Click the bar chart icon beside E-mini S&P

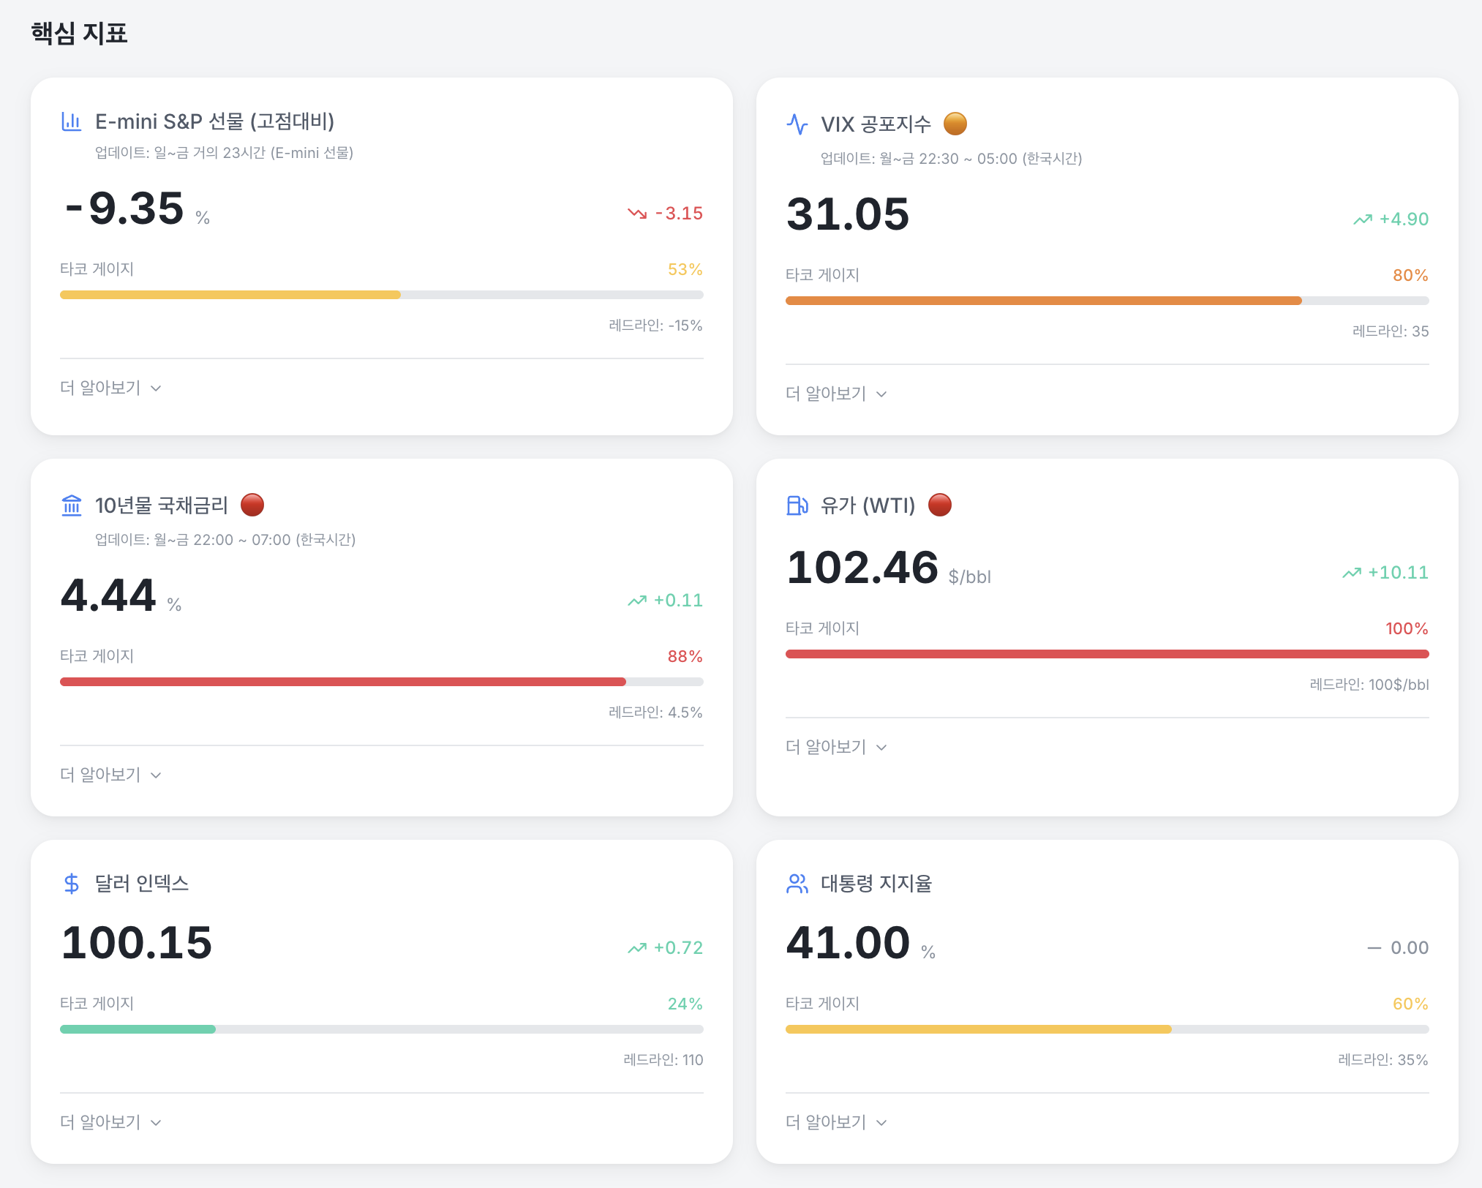71,121
